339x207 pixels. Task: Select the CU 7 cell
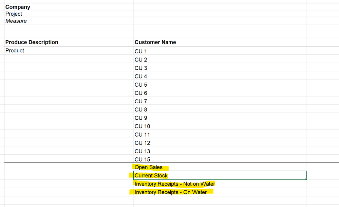[x=220, y=101]
